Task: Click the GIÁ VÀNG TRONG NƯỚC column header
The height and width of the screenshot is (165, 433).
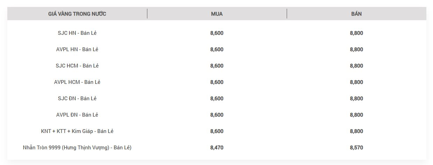Action: click(77, 14)
